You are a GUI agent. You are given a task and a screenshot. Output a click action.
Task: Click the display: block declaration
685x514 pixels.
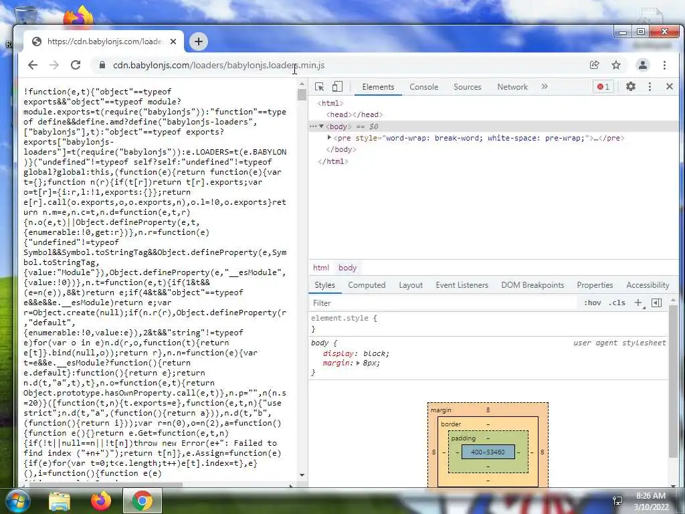point(356,353)
